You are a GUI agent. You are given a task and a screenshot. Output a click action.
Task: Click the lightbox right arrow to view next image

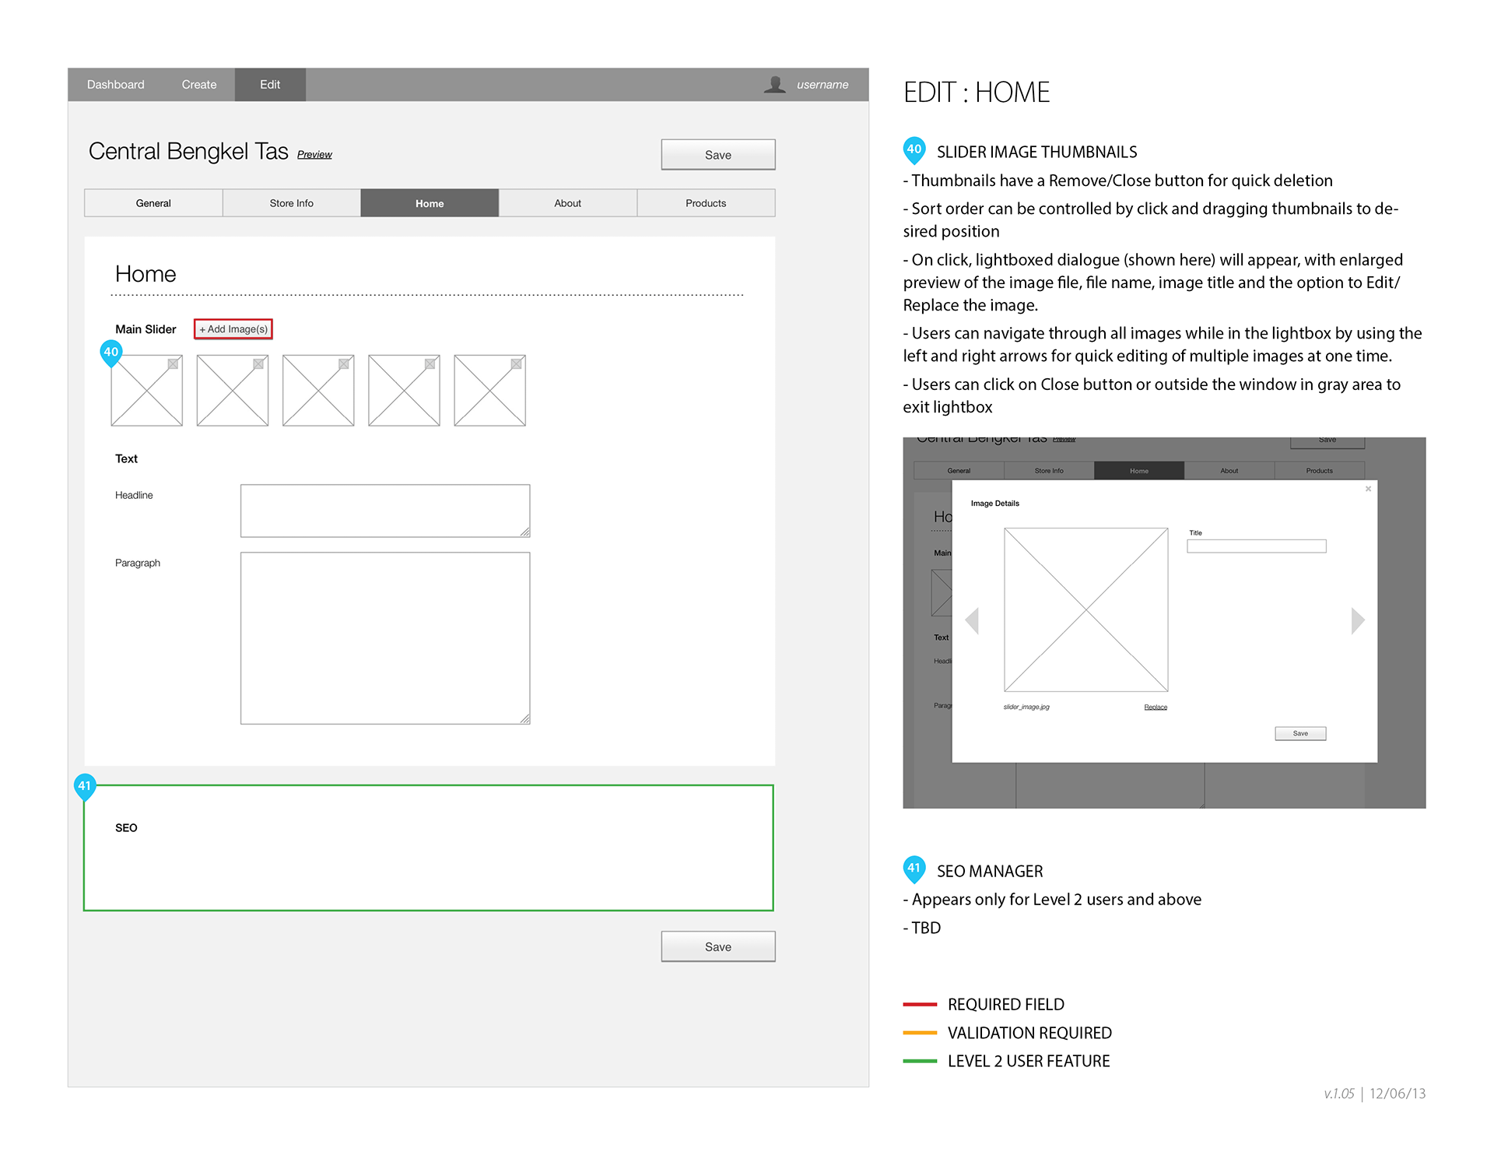click(x=1358, y=620)
